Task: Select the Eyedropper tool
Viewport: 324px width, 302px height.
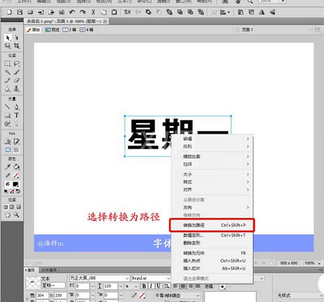Action: [x=8, y=166]
